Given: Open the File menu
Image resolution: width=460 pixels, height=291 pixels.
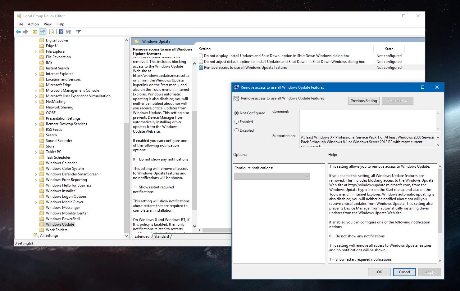Looking at the screenshot, I should pyautogui.click(x=20, y=24).
